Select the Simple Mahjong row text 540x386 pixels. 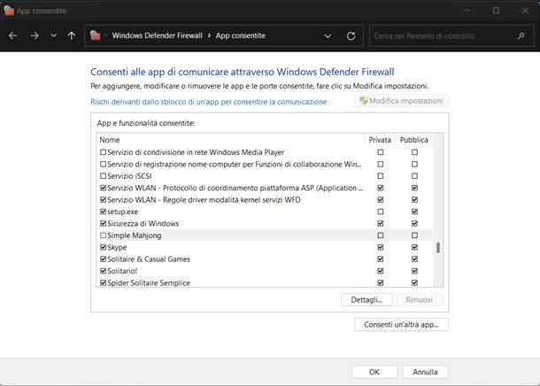coord(135,235)
